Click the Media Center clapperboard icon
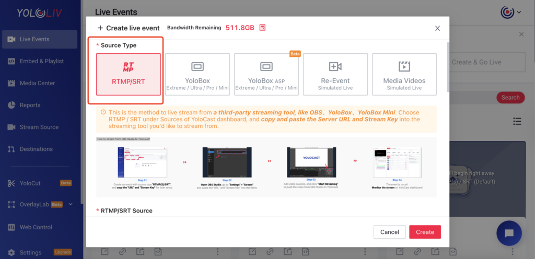Screen dimensions: 535x259 (11, 83)
